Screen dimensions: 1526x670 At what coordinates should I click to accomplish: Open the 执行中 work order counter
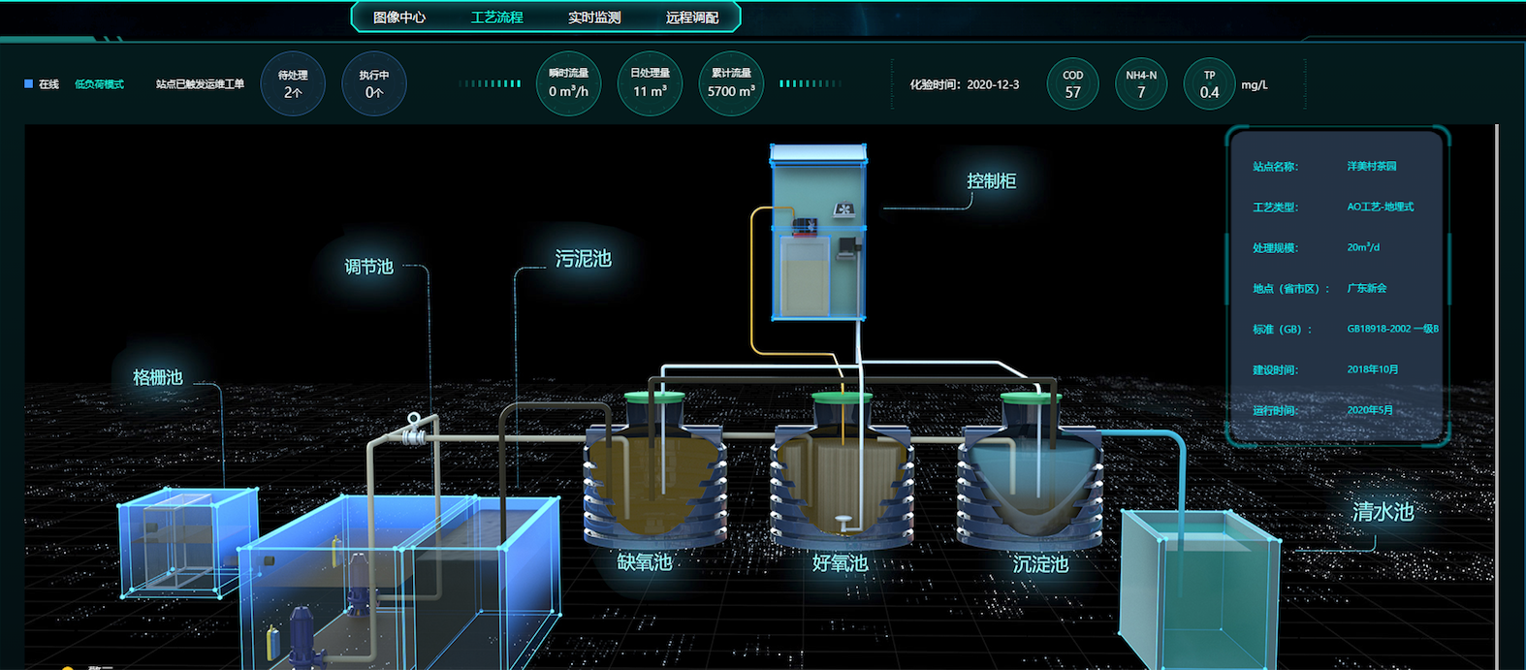point(374,84)
